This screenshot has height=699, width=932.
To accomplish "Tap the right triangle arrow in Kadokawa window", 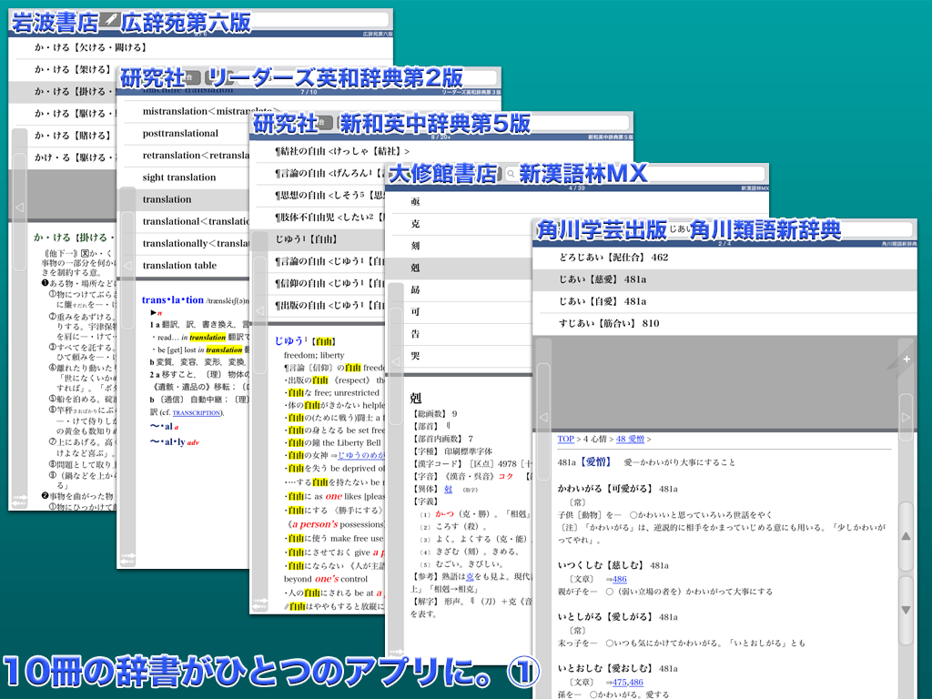I will tap(906, 417).
